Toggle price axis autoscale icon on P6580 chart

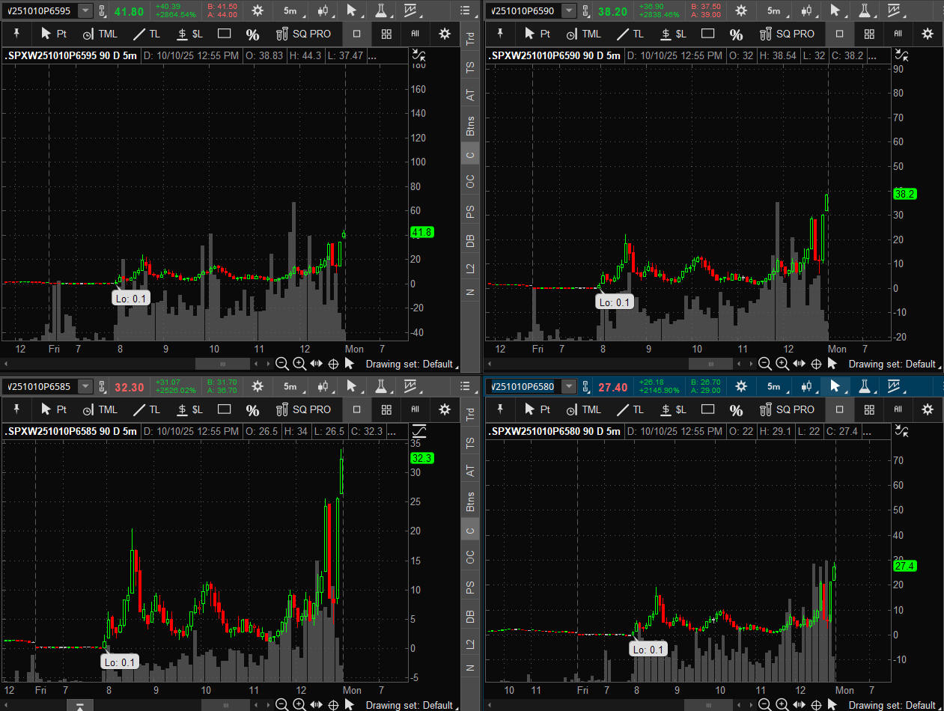(x=901, y=431)
